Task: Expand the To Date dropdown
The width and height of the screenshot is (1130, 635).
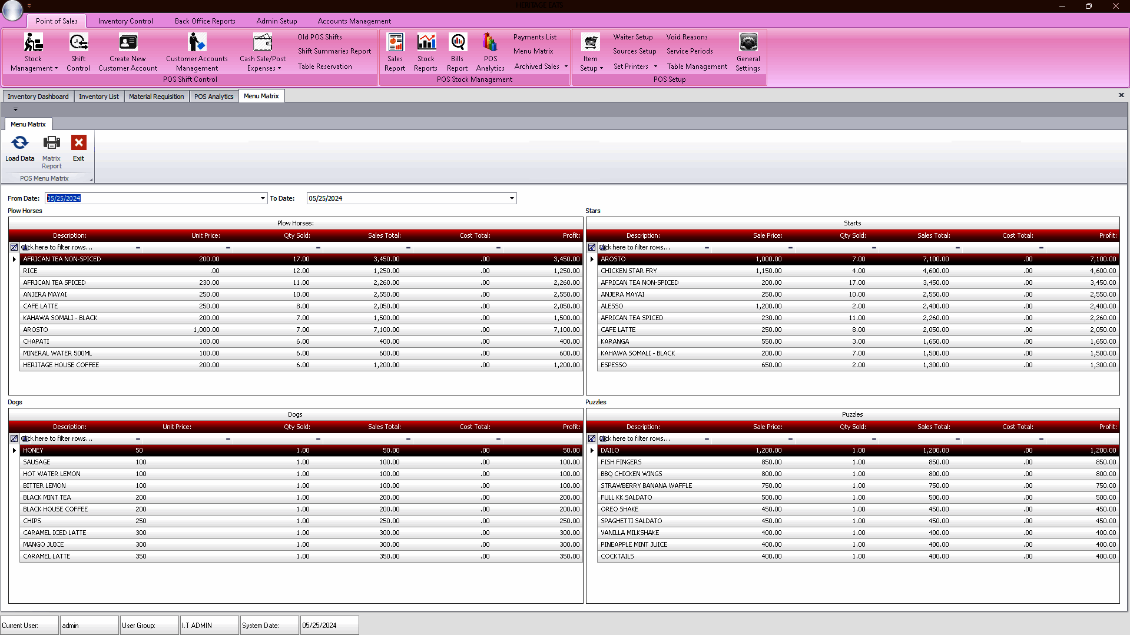Action: (x=512, y=198)
